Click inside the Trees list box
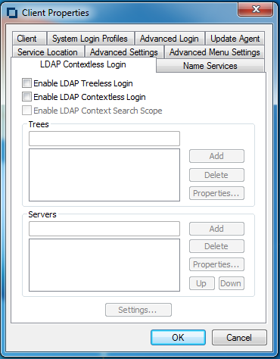The height and width of the screenshot is (359, 280). pyautogui.click(x=104, y=175)
